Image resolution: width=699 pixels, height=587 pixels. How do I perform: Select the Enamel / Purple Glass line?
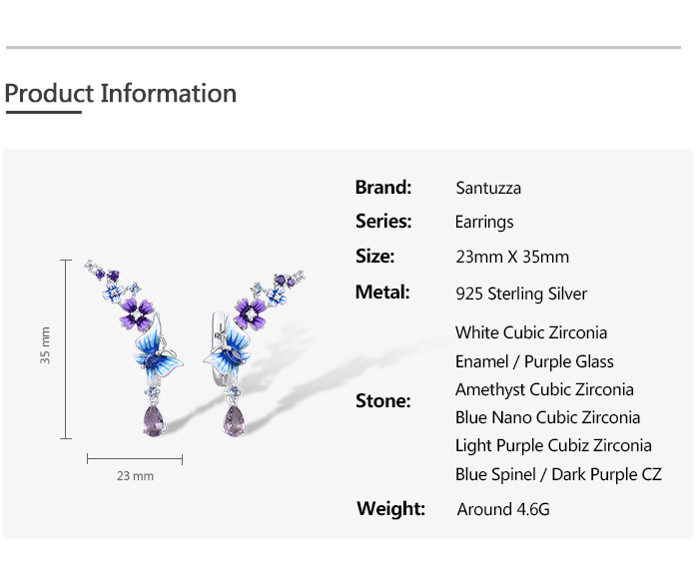click(534, 361)
